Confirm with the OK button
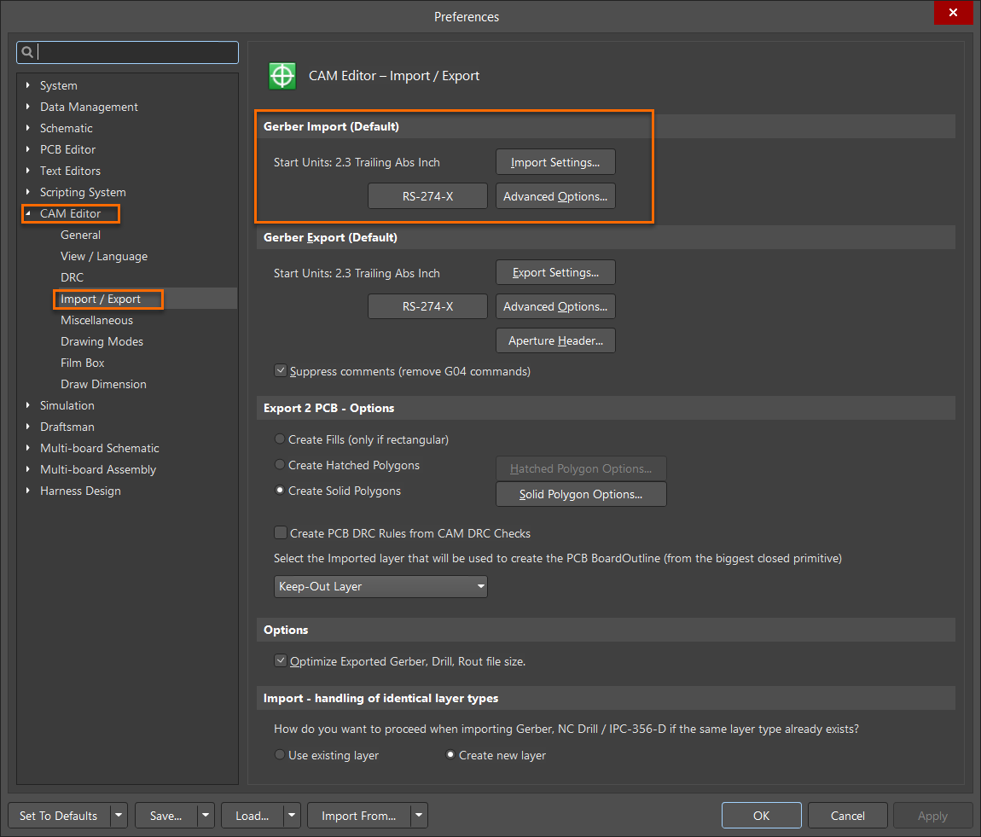The height and width of the screenshot is (837, 981). (x=762, y=816)
